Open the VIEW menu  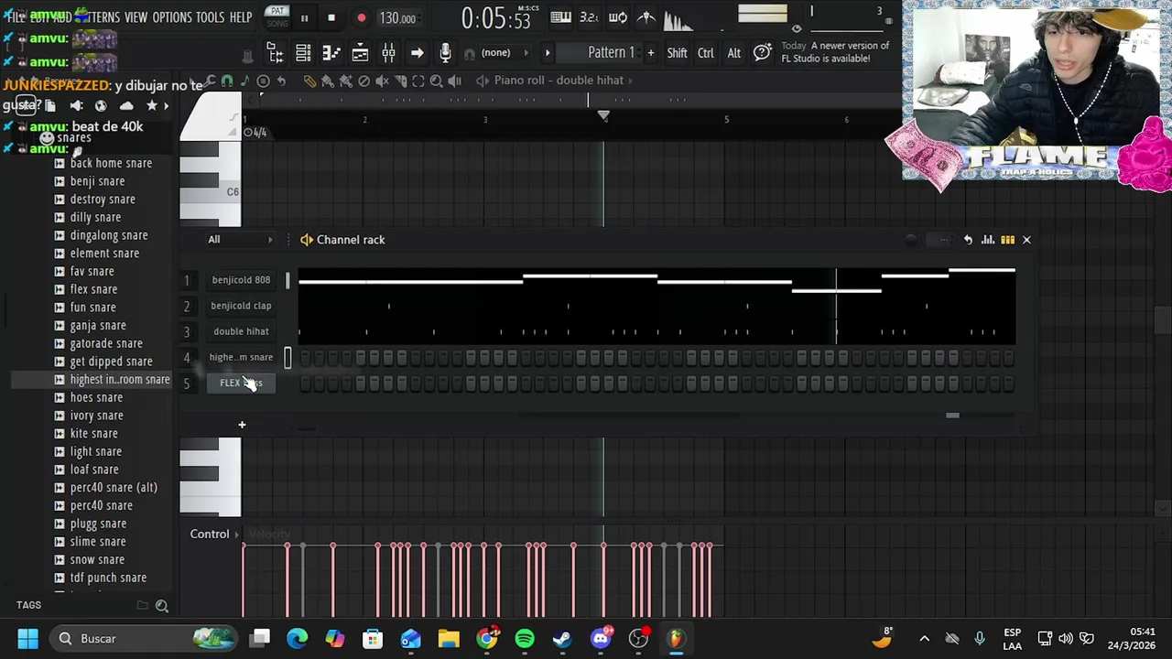pyautogui.click(x=136, y=17)
